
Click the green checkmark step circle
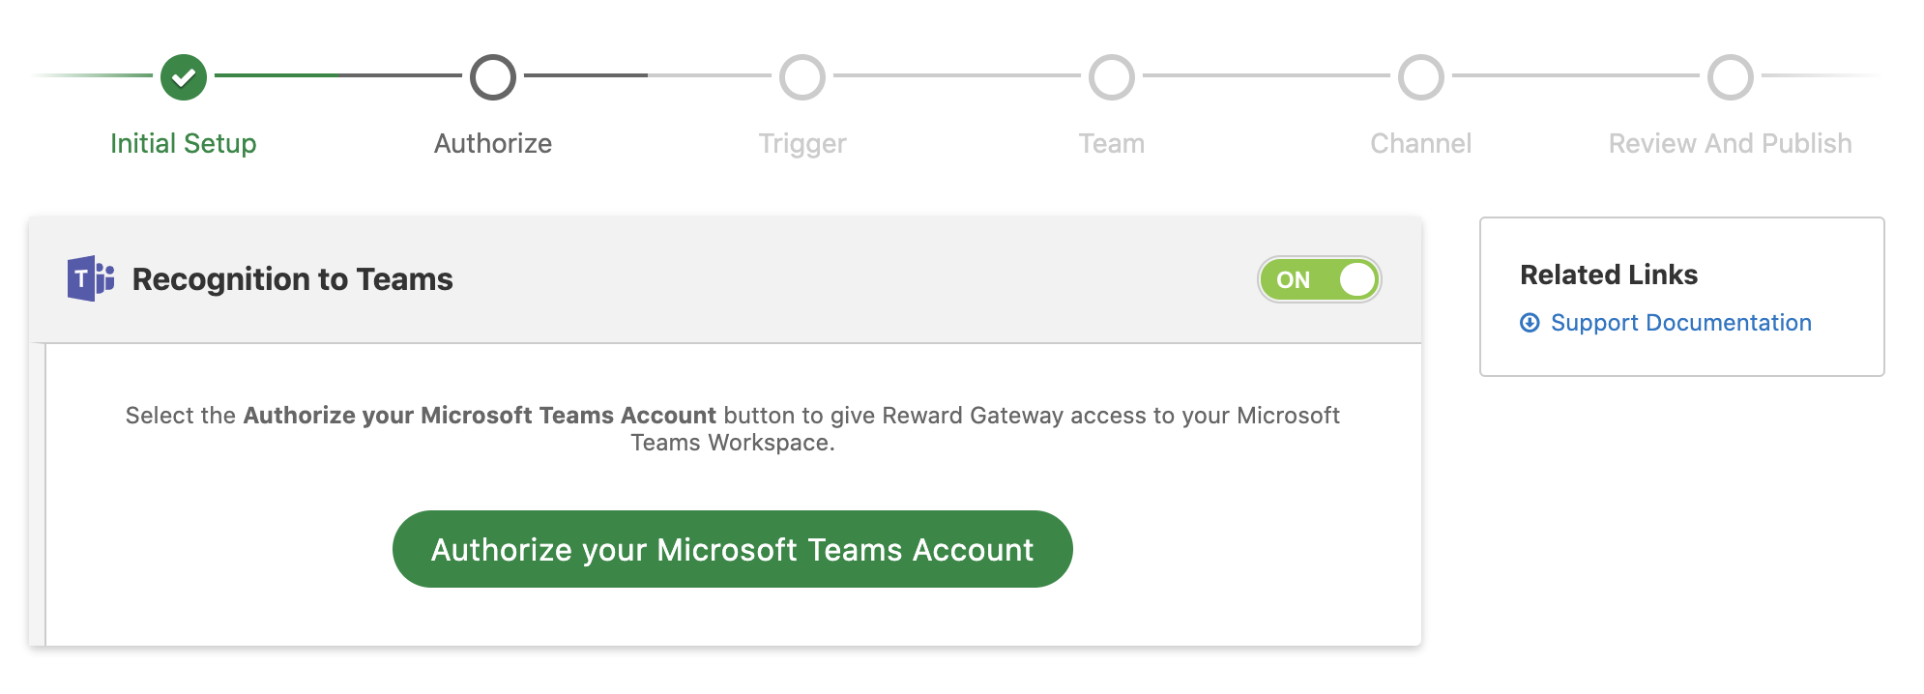(x=184, y=77)
